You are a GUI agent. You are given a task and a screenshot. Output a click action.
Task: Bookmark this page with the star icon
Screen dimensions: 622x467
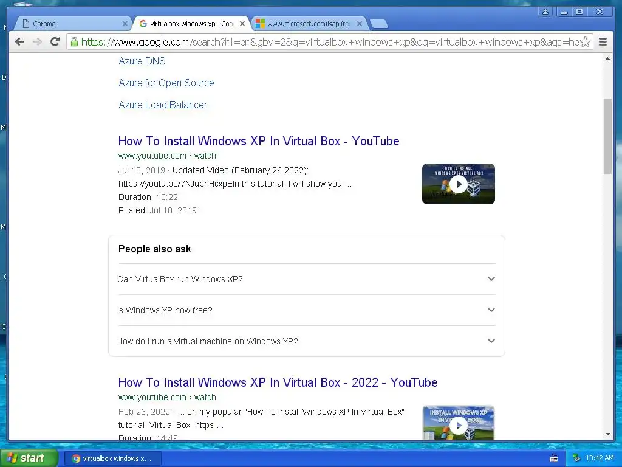click(x=585, y=42)
